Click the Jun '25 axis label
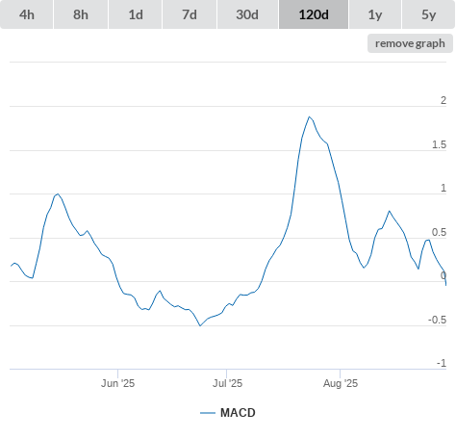This screenshot has width=456, height=438. pos(117,383)
